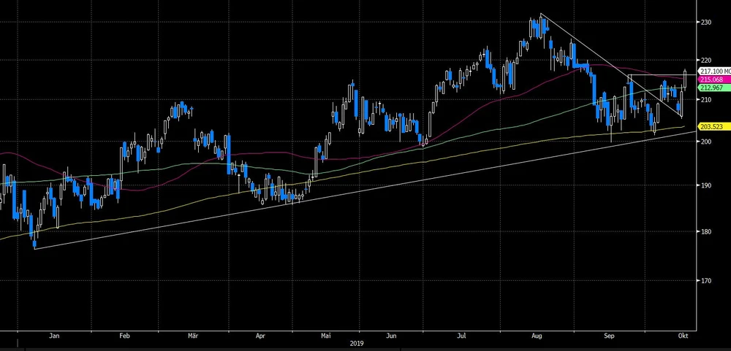Viewport: 731px width, 351px height.
Task: Click the 180 price axis tick
Action: click(705, 232)
